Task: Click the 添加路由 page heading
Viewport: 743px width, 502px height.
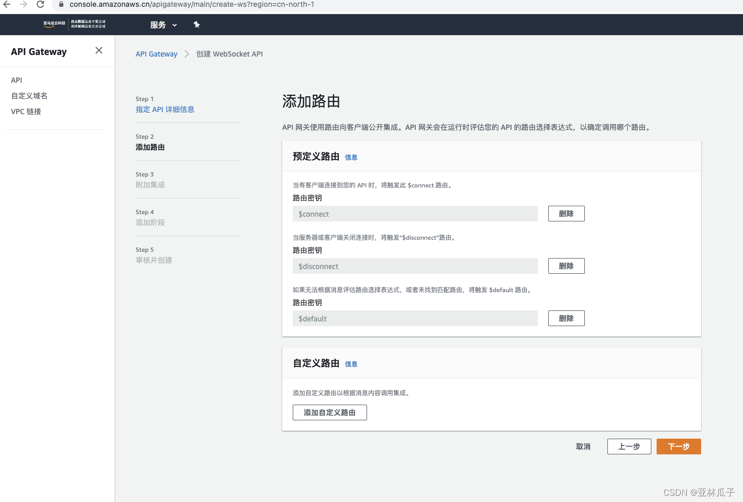Action: click(x=312, y=101)
